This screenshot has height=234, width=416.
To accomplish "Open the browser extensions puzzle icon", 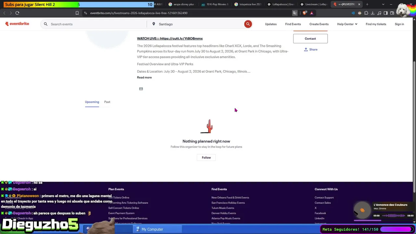I will tap(366, 13).
